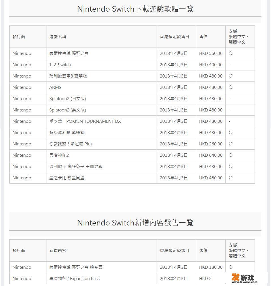The width and height of the screenshot is (271, 286).
Task: Select the HKD 640.00 price
Action: tap(211, 155)
